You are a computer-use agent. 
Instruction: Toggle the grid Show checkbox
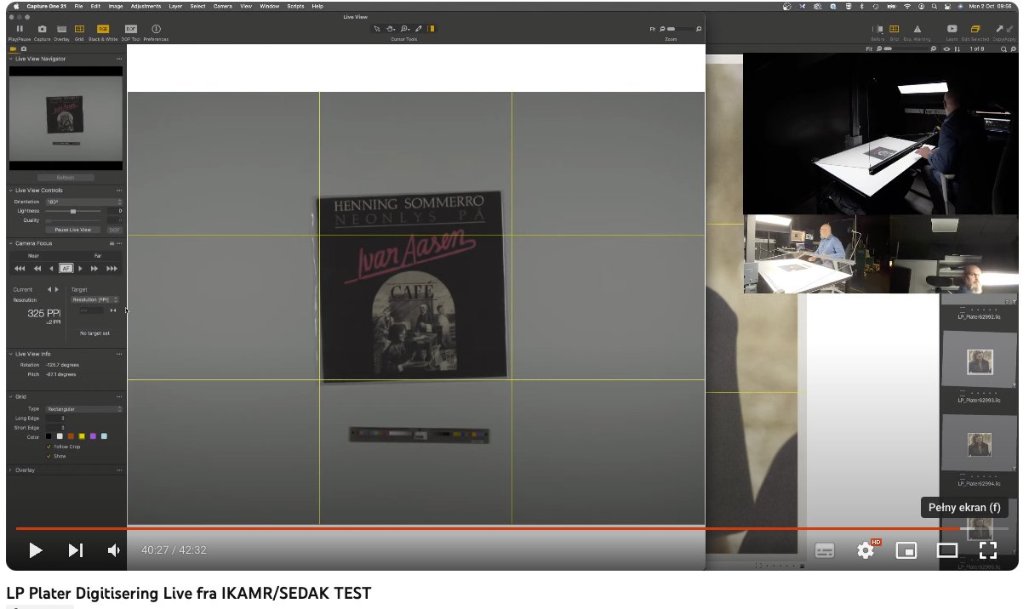coord(49,456)
